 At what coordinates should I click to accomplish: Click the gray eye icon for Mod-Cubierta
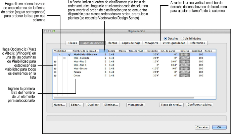click(x=64, y=58)
